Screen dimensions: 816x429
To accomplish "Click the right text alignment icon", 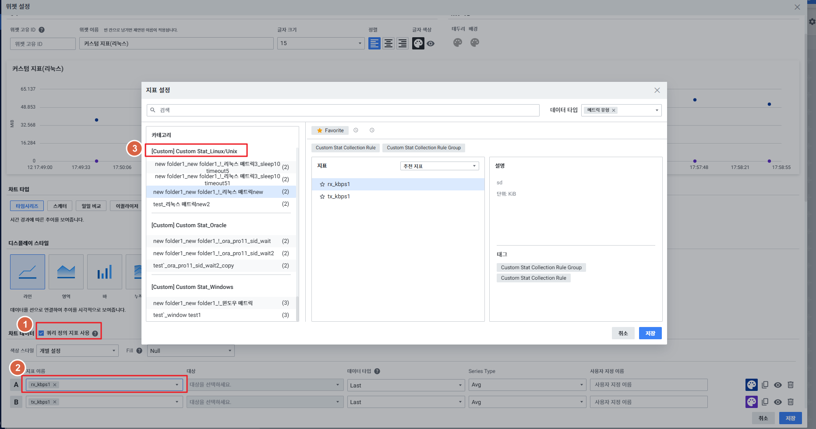I will point(402,43).
